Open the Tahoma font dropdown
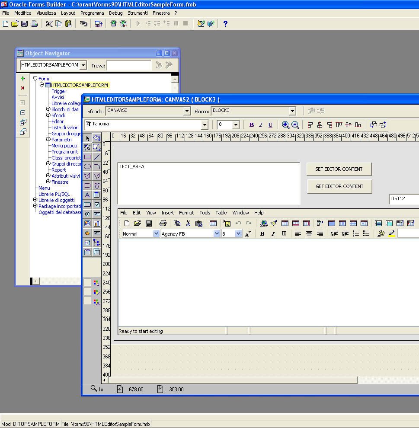This screenshot has height=428, width=419. (x=205, y=125)
